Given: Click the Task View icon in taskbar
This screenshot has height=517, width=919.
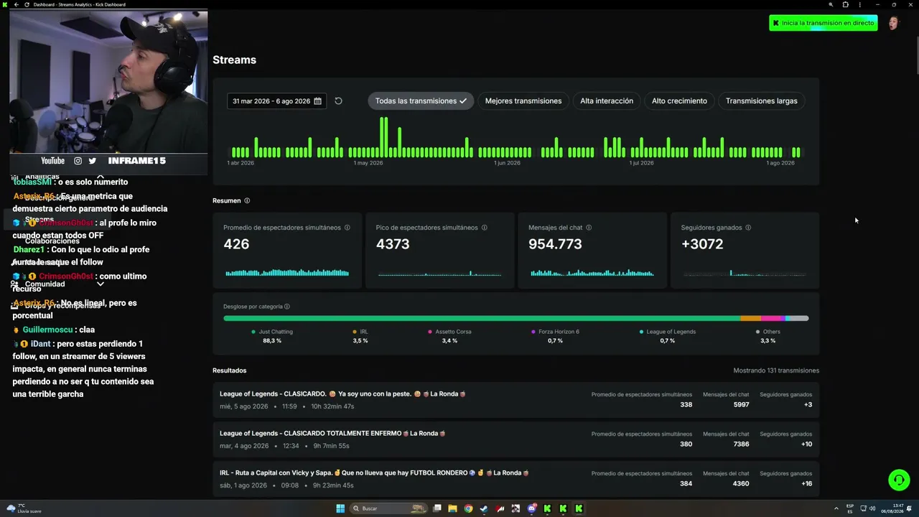Looking at the screenshot, I should [437, 508].
